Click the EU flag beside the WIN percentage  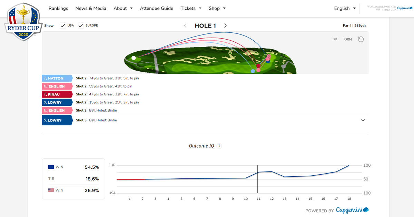click(x=51, y=167)
